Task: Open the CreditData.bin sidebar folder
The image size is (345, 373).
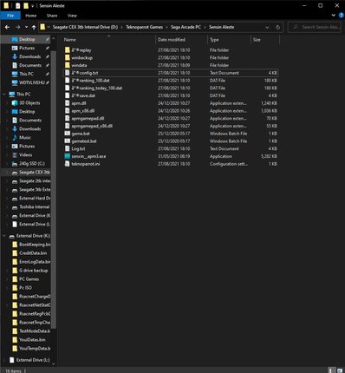Action: [x=33, y=253]
